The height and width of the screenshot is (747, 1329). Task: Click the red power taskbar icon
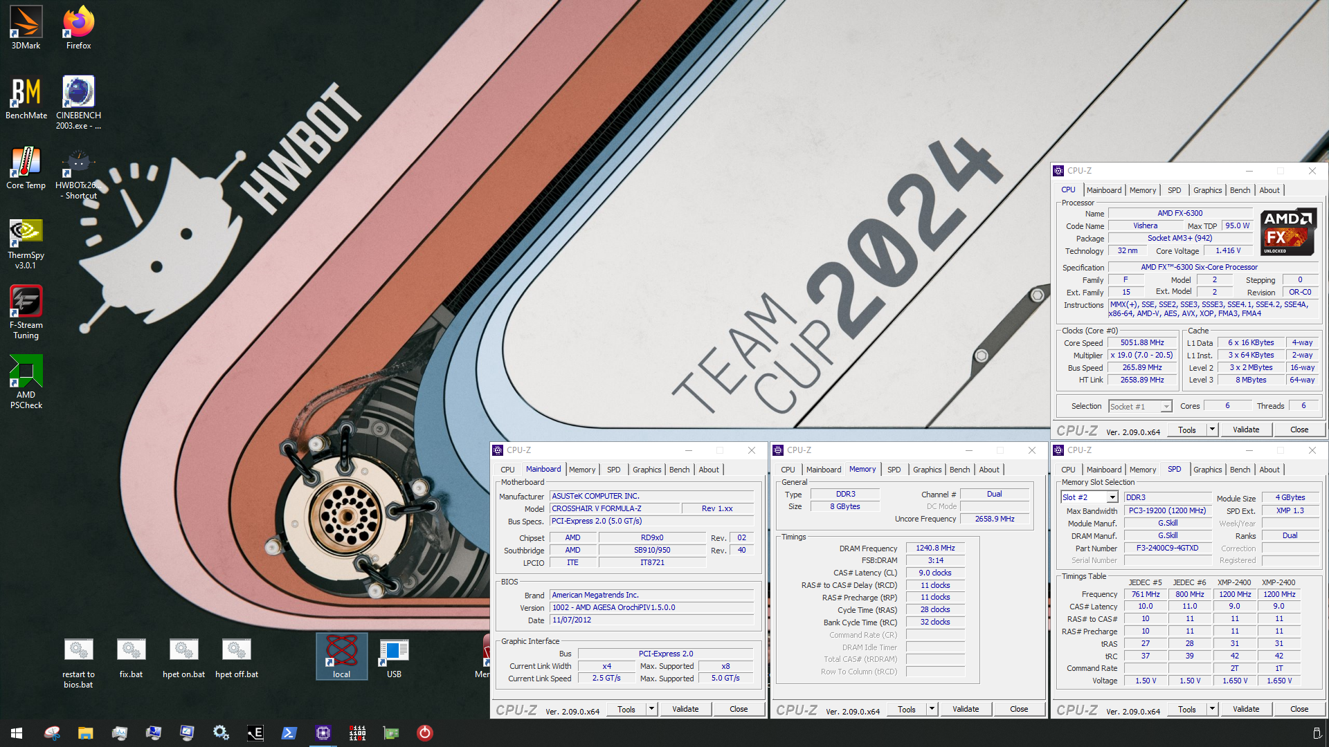coord(424,732)
